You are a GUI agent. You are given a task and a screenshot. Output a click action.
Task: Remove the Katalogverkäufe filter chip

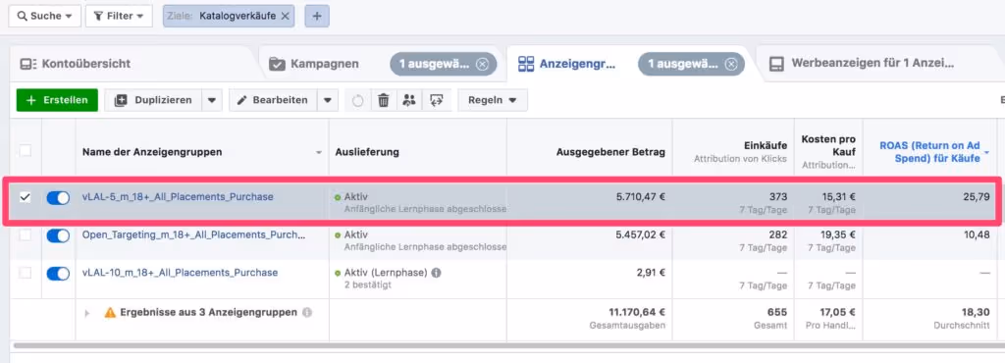pyautogui.click(x=285, y=16)
